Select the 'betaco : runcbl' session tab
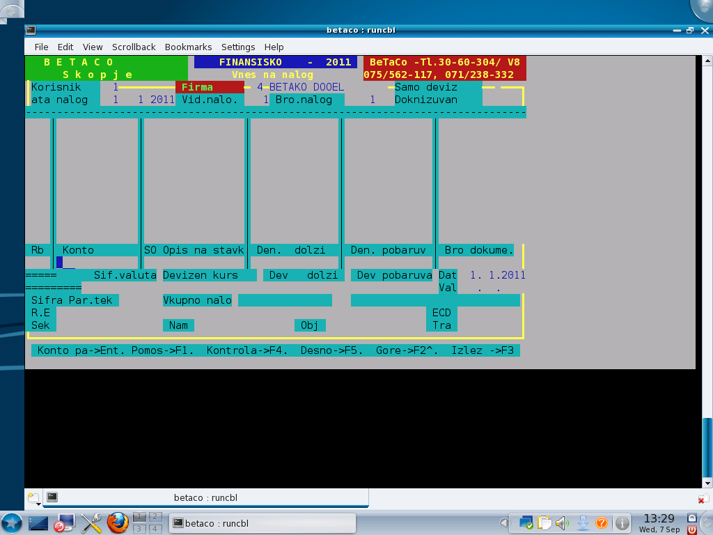 pyautogui.click(x=205, y=497)
